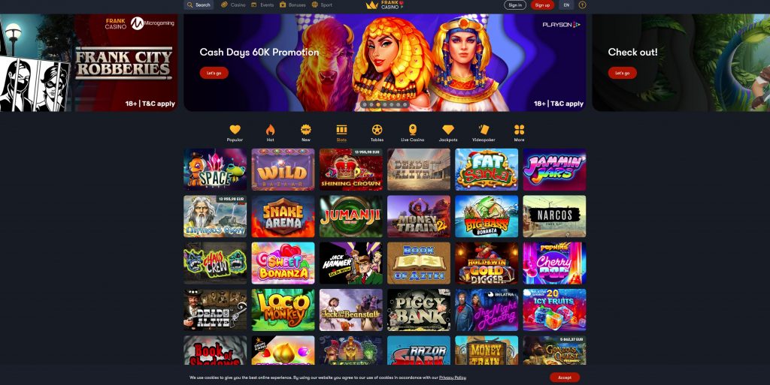Open the Popular heart category

click(235, 133)
